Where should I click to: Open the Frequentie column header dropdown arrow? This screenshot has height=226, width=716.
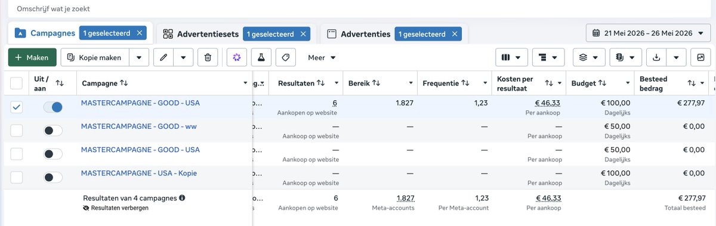pyautogui.click(x=486, y=83)
